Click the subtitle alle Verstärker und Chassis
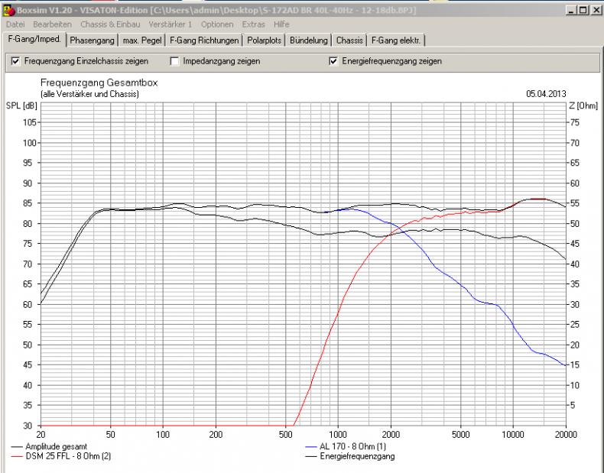The height and width of the screenshot is (473, 604). [89, 94]
